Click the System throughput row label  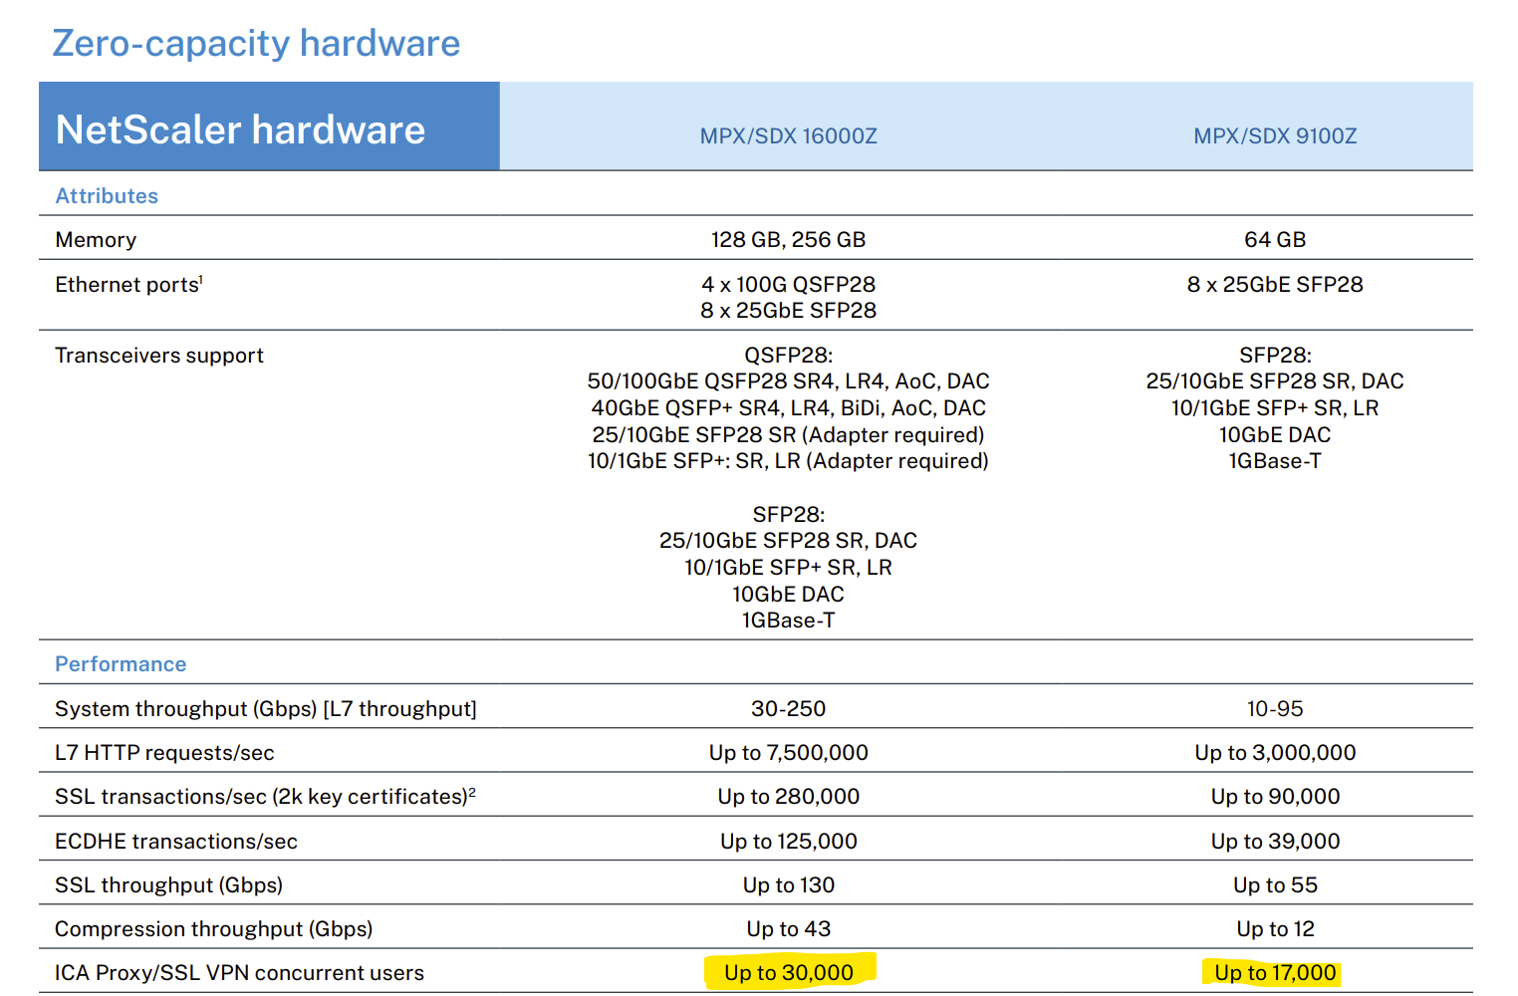(x=266, y=707)
